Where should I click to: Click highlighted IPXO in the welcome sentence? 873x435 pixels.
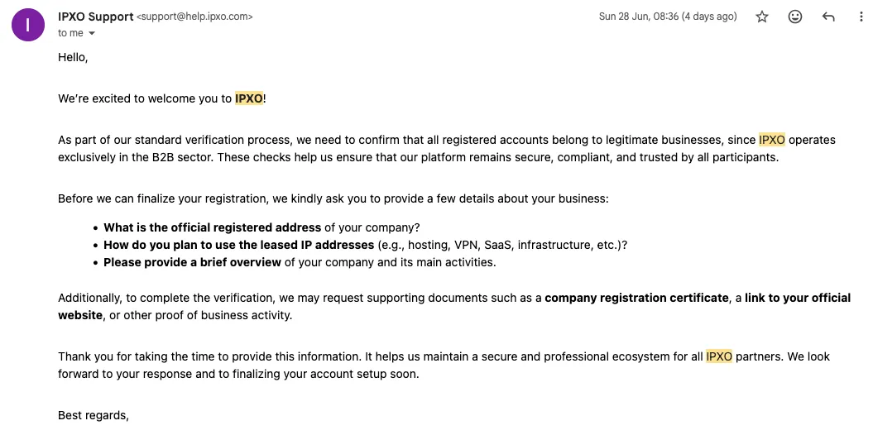(249, 99)
